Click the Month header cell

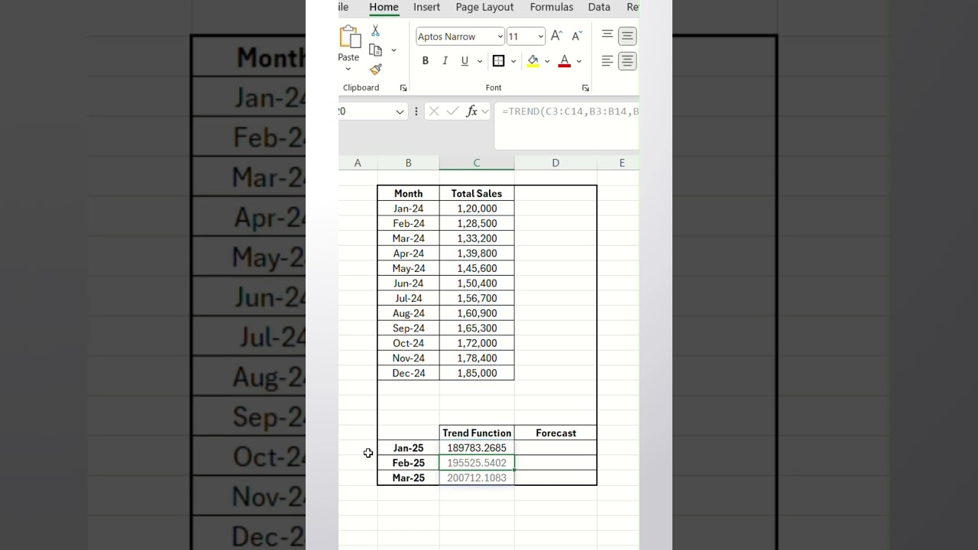click(x=408, y=193)
